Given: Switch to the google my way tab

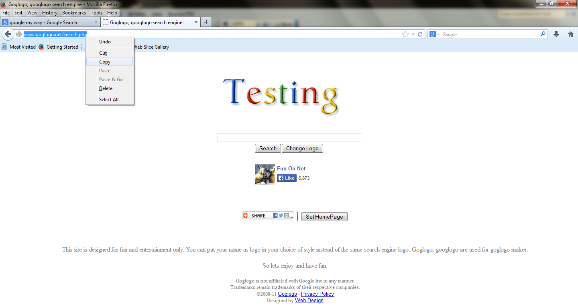Looking at the screenshot, I should [50, 22].
